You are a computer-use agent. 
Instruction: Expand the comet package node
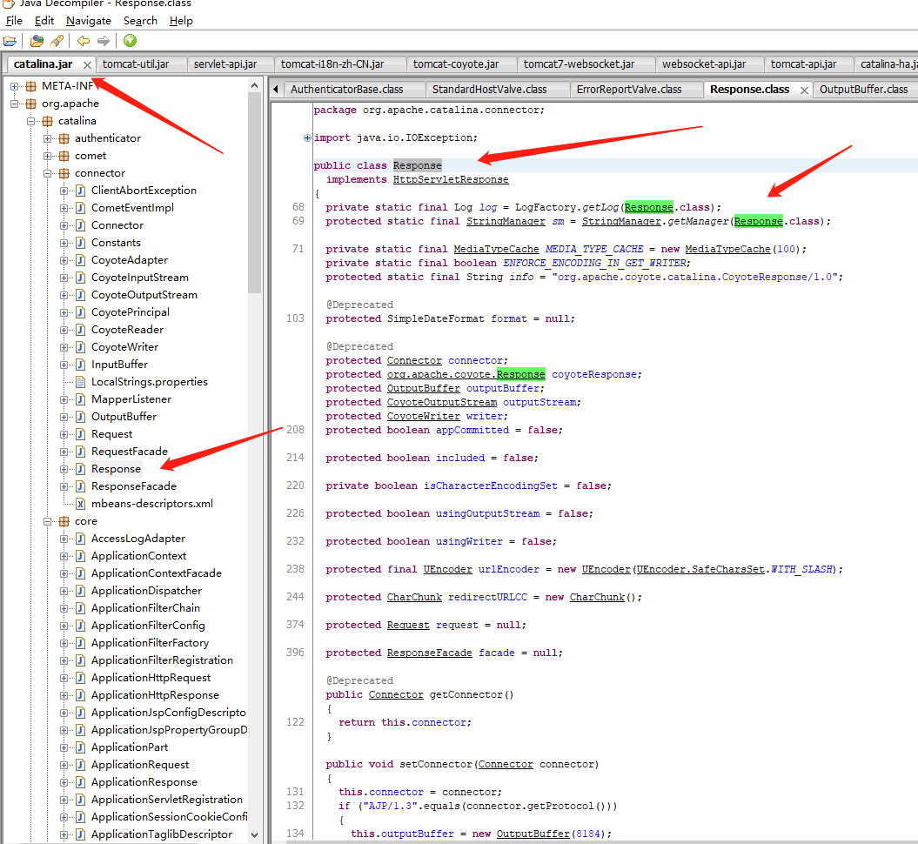click(x=47, y=157)
